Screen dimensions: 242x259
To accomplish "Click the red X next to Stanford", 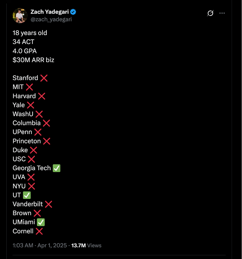I will [x=44, y=78].
